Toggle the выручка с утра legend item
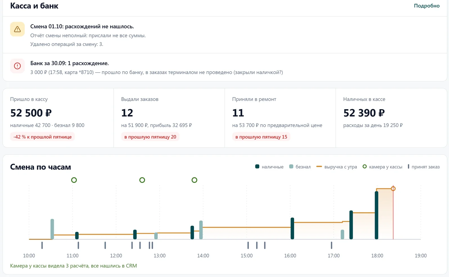 [337, 167]
